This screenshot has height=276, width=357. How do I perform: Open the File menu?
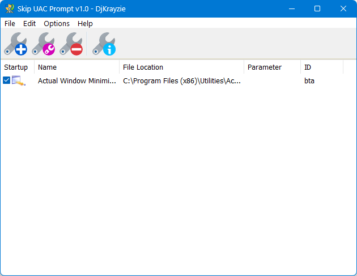pyautogui.click(x=10, y=23)
